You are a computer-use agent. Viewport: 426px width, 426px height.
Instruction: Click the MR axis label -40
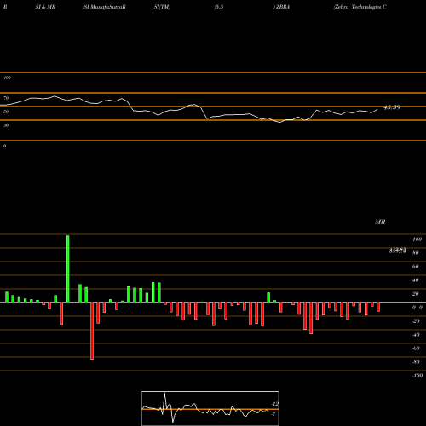pos(416,335)
